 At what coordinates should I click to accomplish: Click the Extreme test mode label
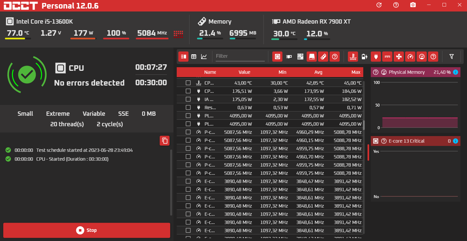coord(58,114)
